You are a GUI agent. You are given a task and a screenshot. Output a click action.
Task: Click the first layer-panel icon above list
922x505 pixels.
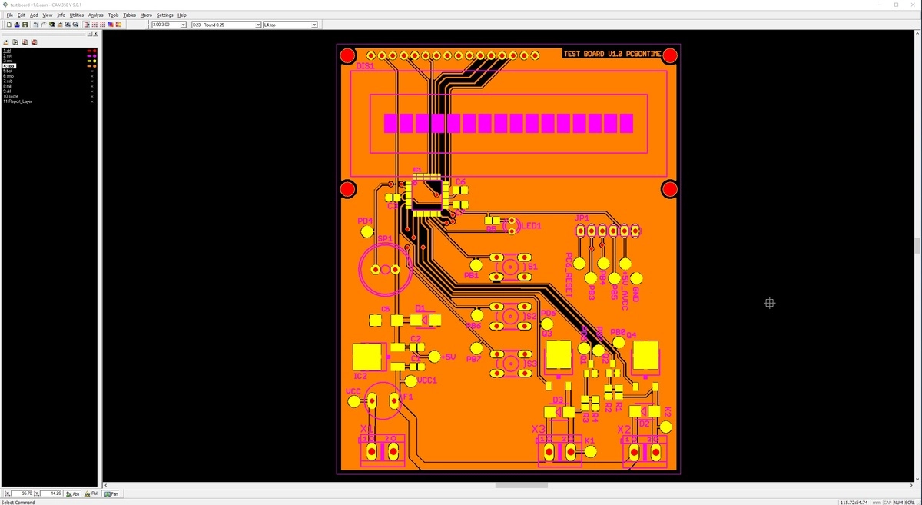[6, 42]
